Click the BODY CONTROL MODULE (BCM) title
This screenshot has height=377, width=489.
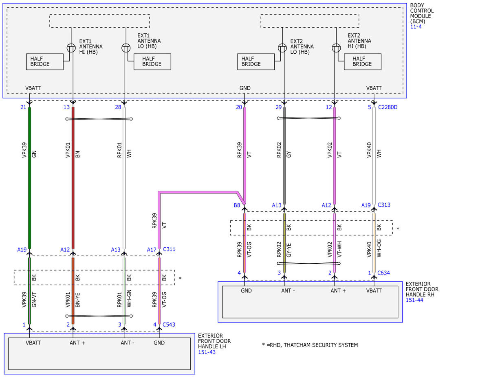point(423,13)
